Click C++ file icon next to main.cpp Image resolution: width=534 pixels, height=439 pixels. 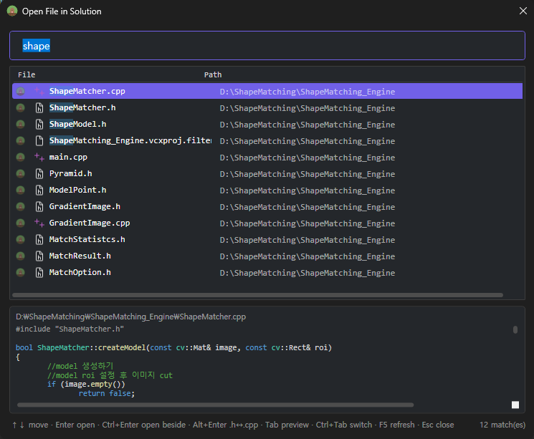[39, 158]
